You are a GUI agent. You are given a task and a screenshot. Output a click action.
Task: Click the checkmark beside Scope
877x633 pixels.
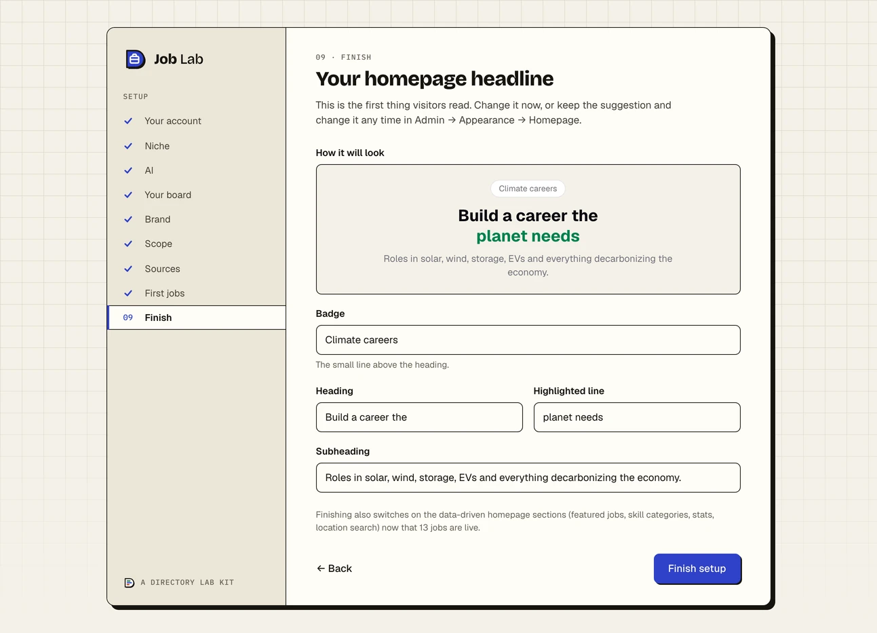[x=128, y=244]
